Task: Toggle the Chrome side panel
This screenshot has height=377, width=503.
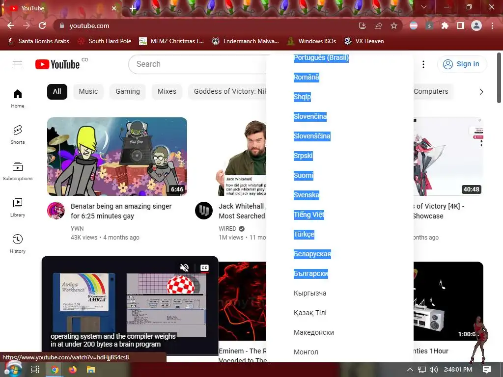Action: pyautogui.click(x=460, y=26)
